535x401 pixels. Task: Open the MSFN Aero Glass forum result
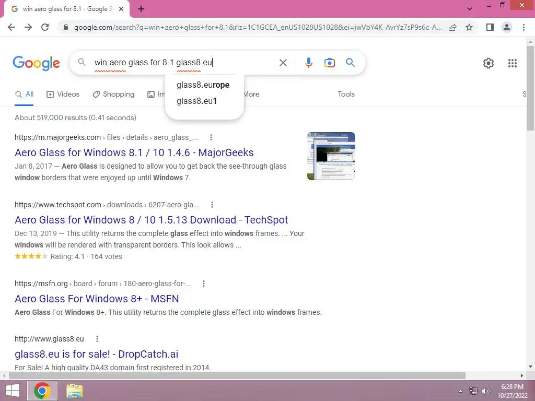[97, 299]
